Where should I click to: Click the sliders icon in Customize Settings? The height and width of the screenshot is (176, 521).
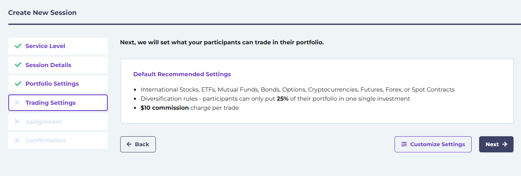tap(404, 145)
